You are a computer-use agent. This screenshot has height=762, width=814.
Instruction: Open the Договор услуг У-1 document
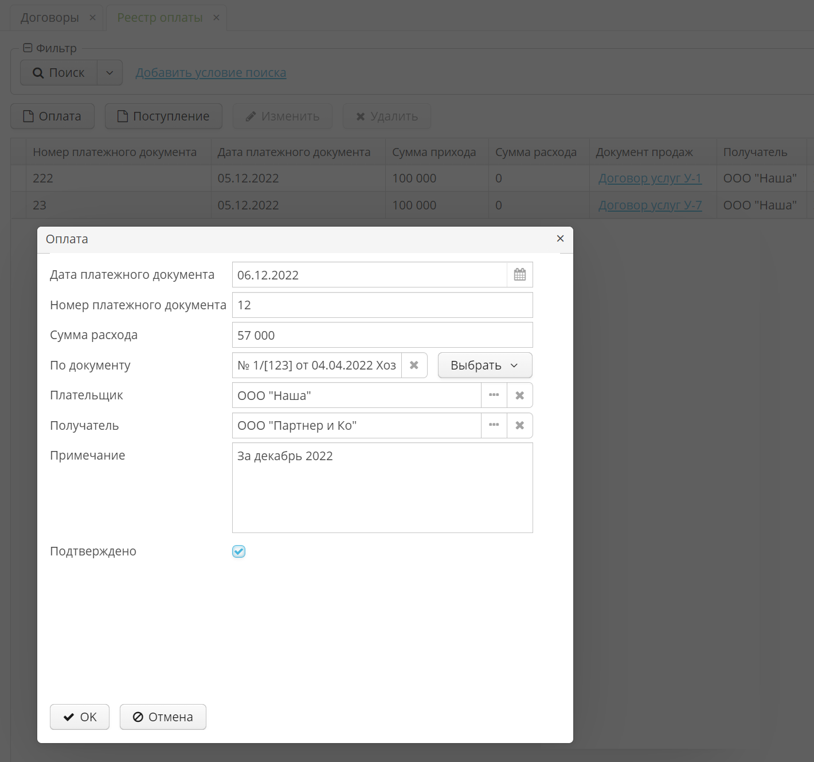click(x=651, y=178)
